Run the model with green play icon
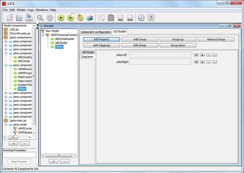The height and width of the screenshot is (173, 244). (x=61, y=18)
